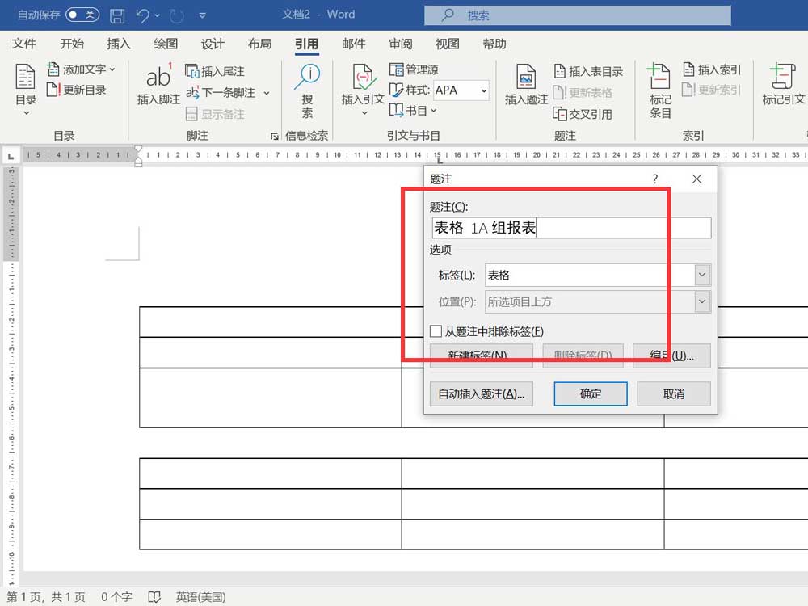The image size is (808, 606).
Task: Click 管理源 icon
Action: [x=396, y=69]
